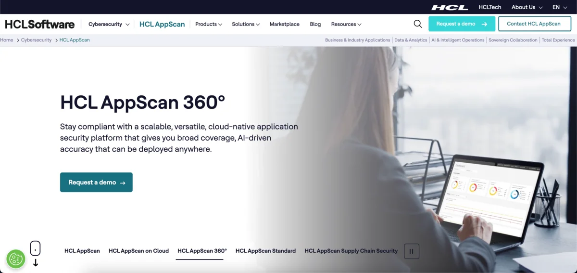Image resolution: width=577 pixels, height=273 pixels.
Task: Click the HCL AppScan 360° heading
Action: tap(143, 103)
